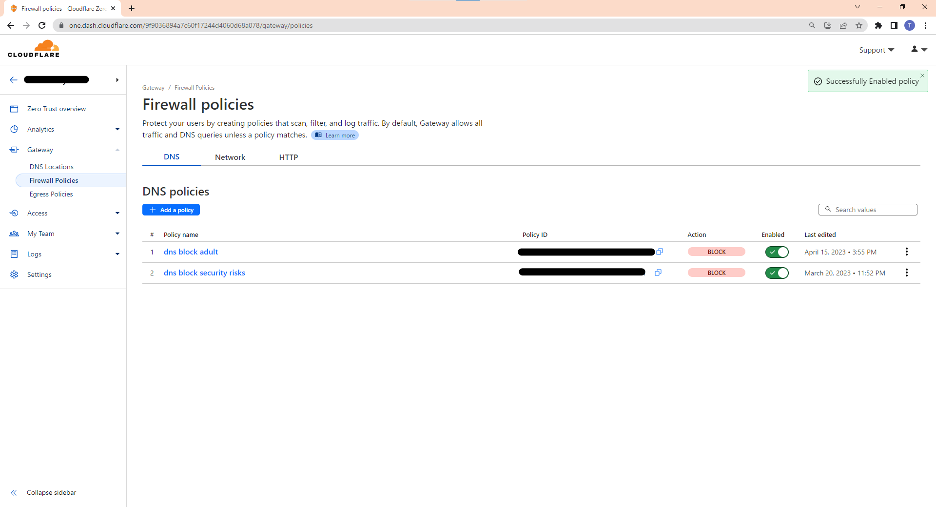The height and width of the screenshot is (507, 936).
Task: Open the browser extensions puzzle icon
Action: [878, 25]
